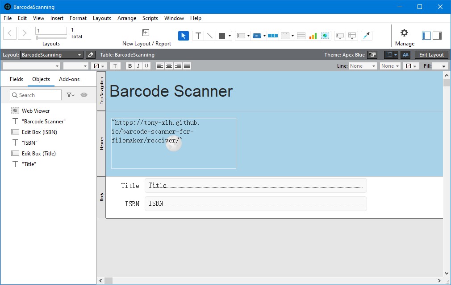Select the Text tool

(198, 36)
